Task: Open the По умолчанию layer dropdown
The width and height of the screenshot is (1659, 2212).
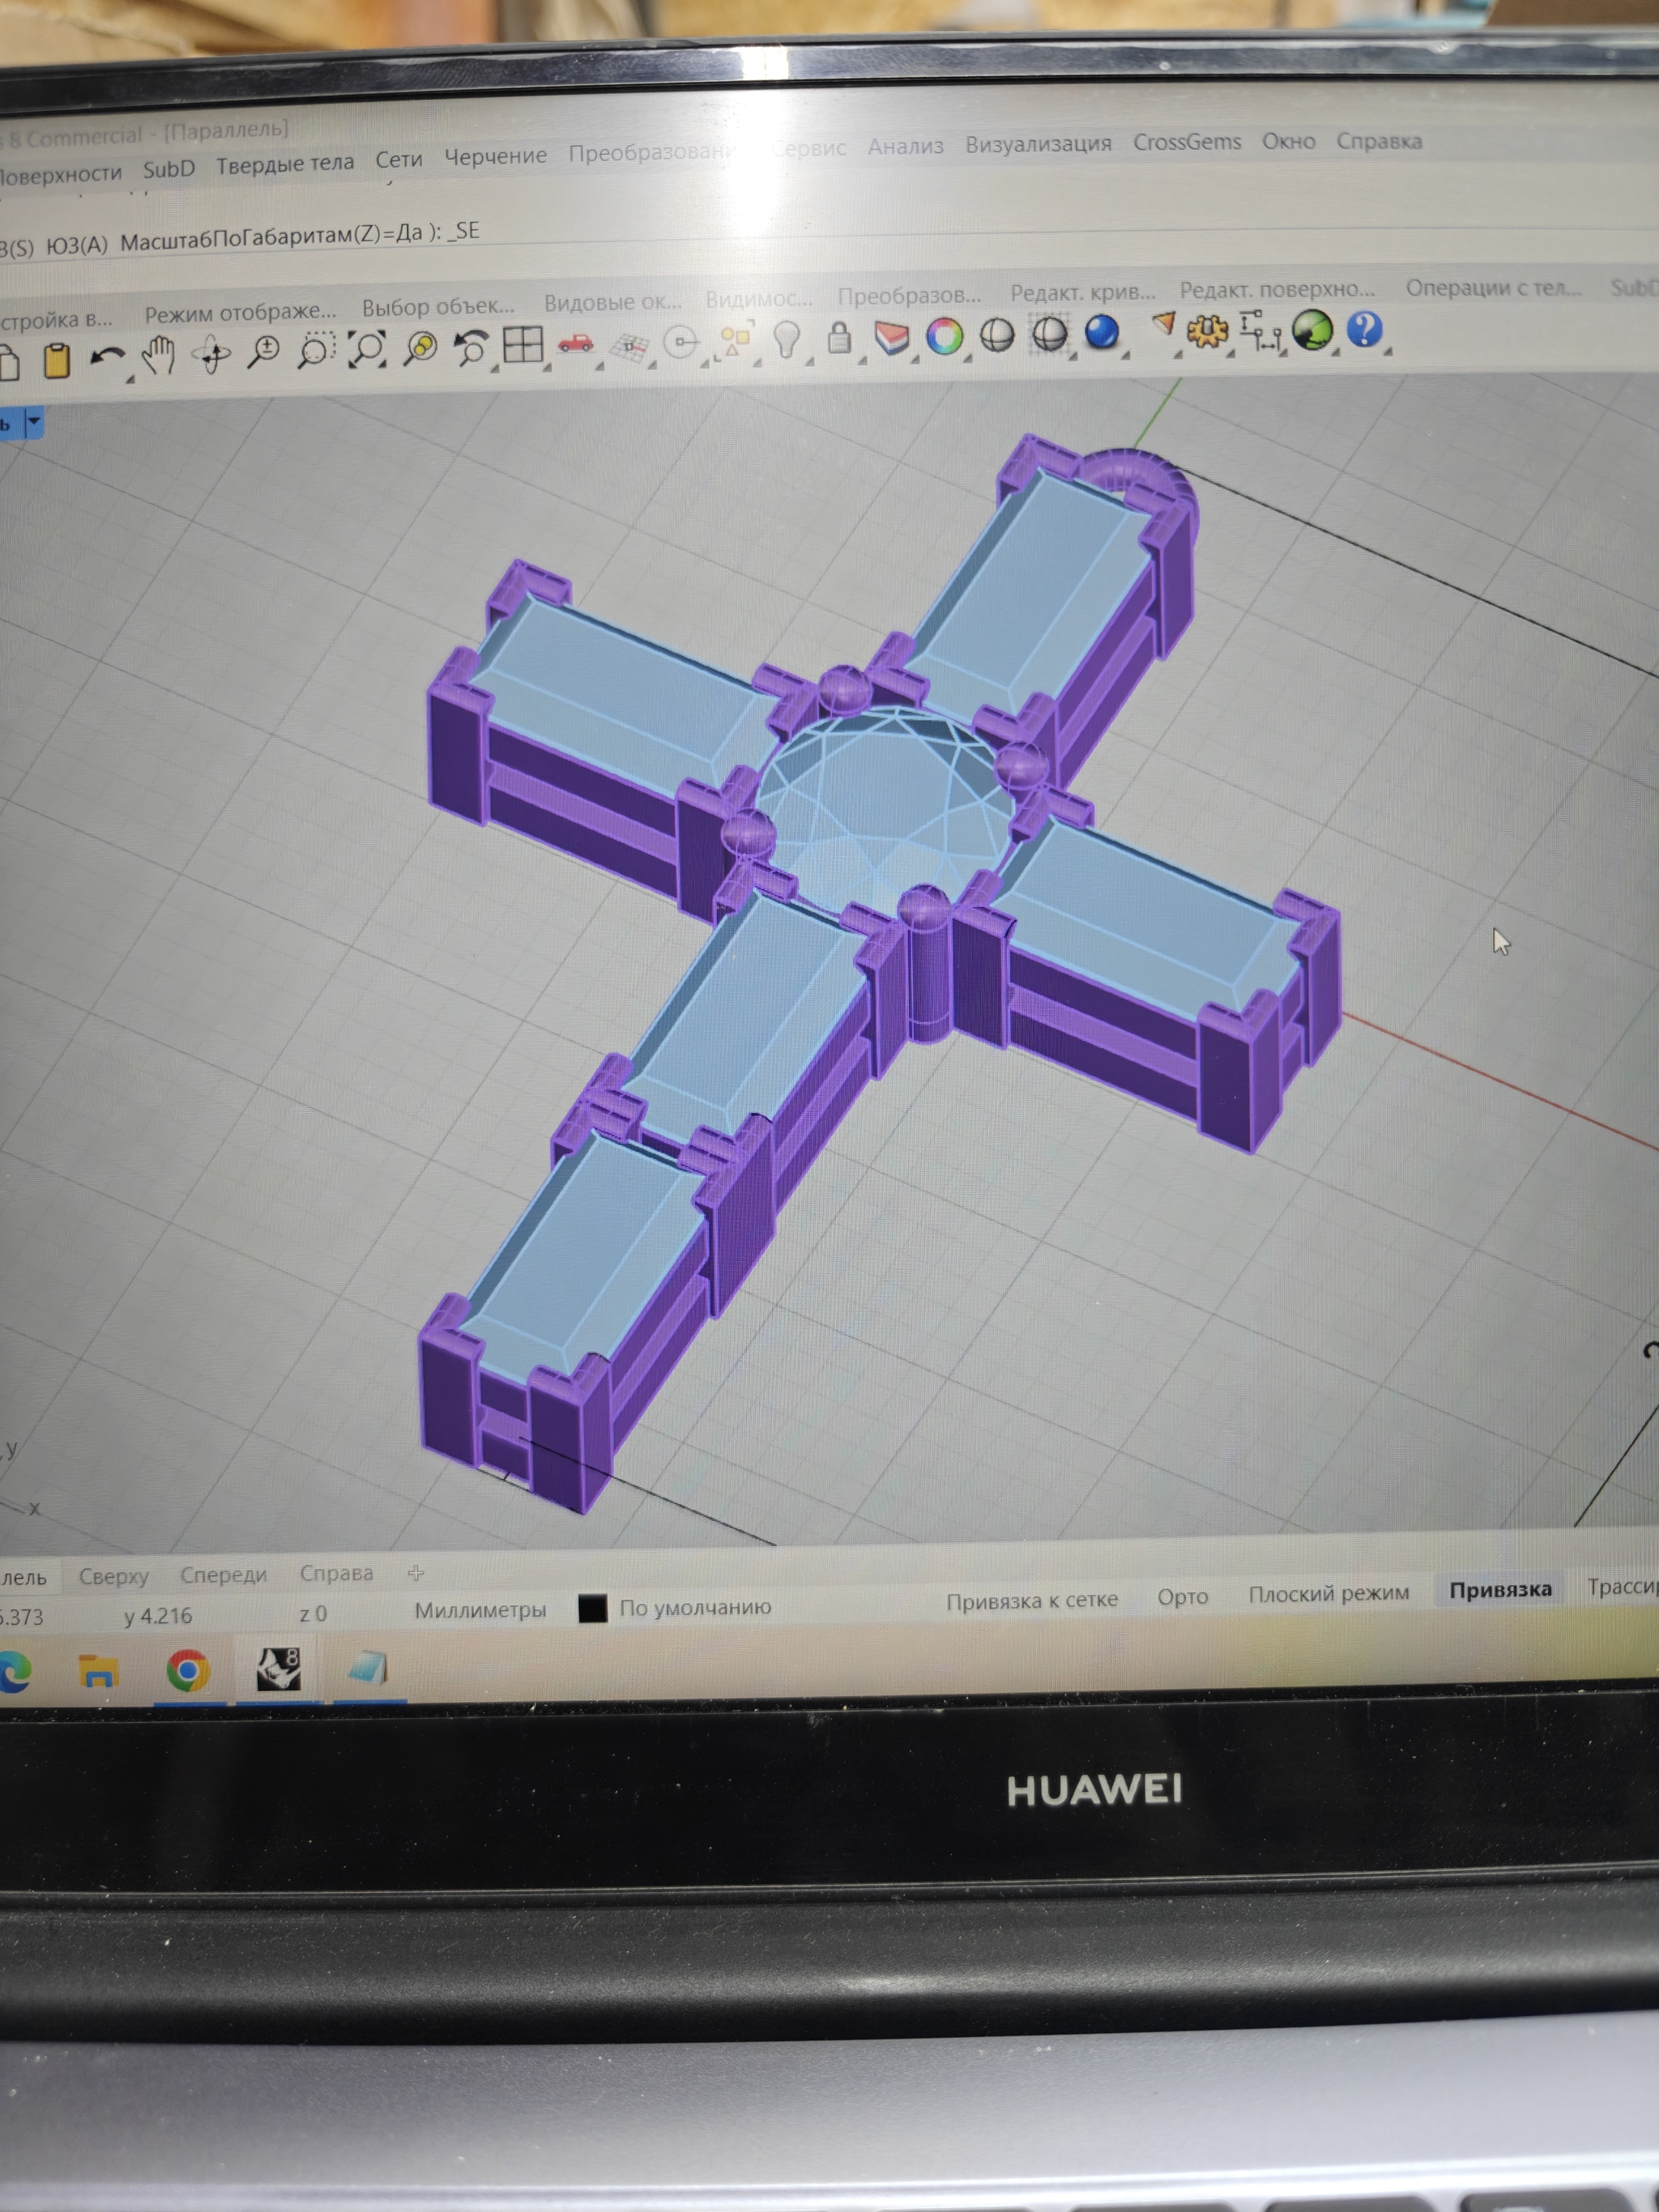Action: (695, 1607)
